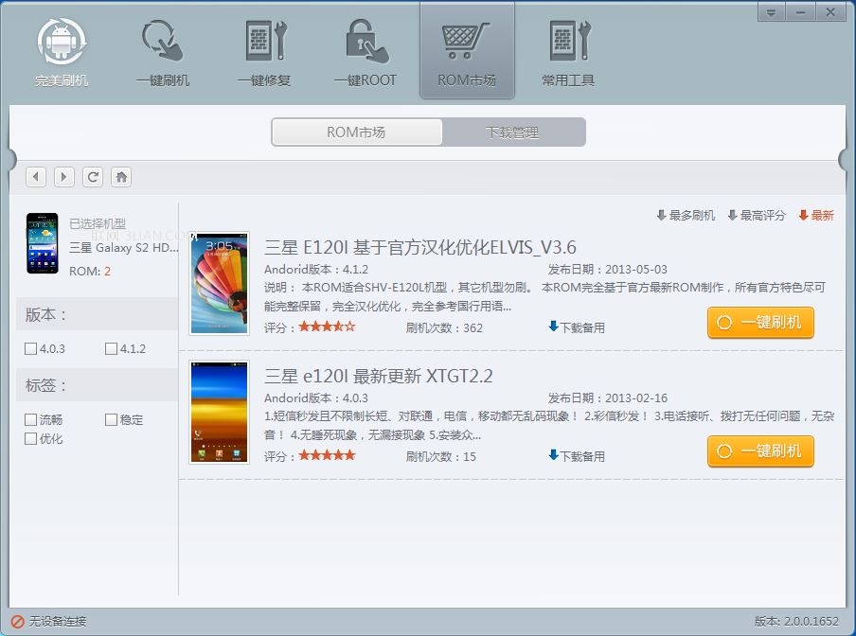Viewport: 856px width, 636px height.
Task: Enable the 流畅 tag filter
Action: [31, 419]
